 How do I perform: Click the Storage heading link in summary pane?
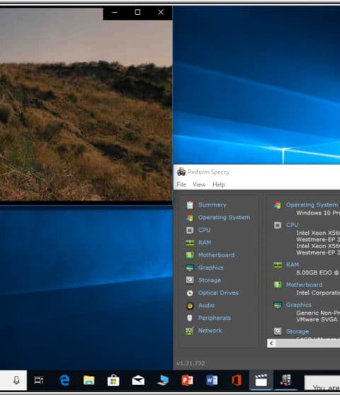297,331
